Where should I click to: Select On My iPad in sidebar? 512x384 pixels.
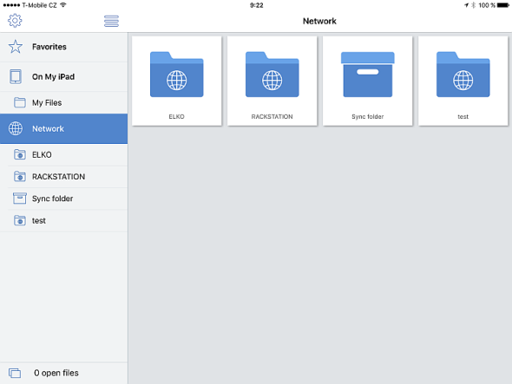tap(63, 76)
